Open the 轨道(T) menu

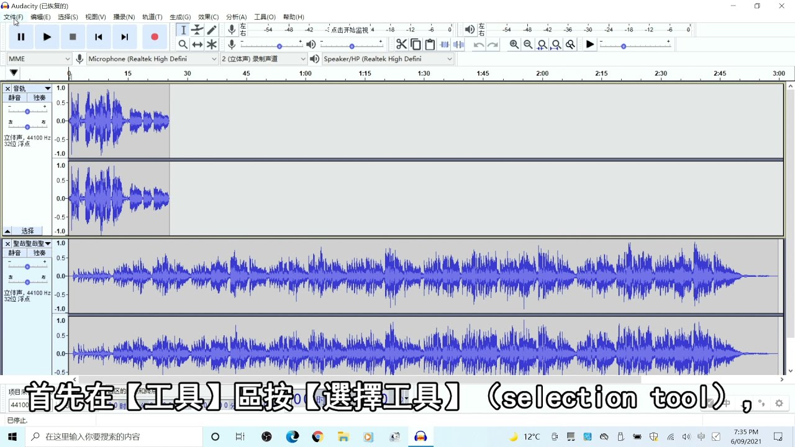click(152, 17)
